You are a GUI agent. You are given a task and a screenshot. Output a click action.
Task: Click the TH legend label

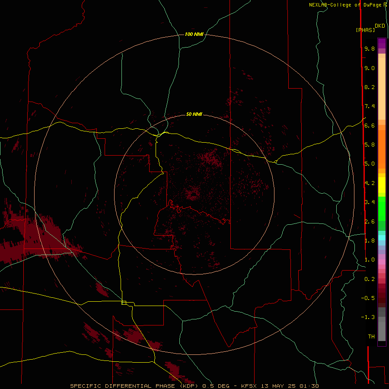pyautogui.click(x=371, y=337)
